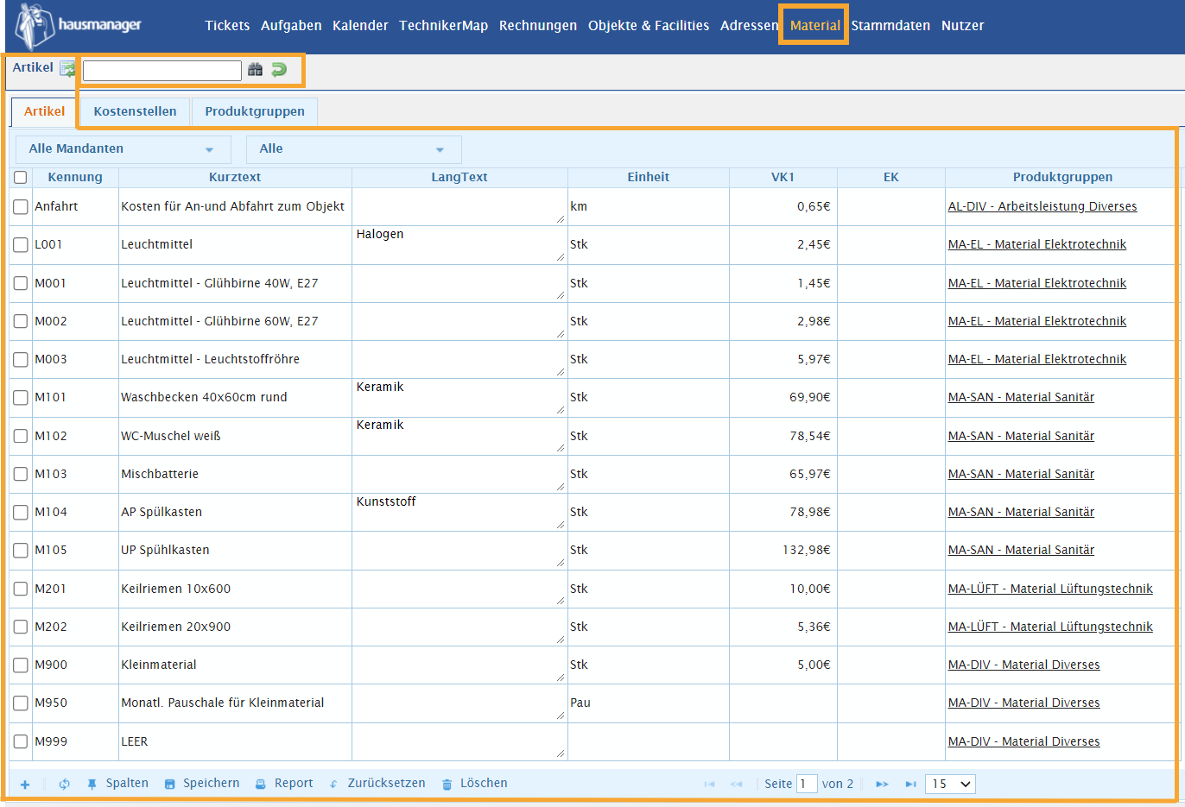This screenshot has width=1185, height=807.
Task: Switch to the Kostenstellen tab
Action: coord(135,111)
